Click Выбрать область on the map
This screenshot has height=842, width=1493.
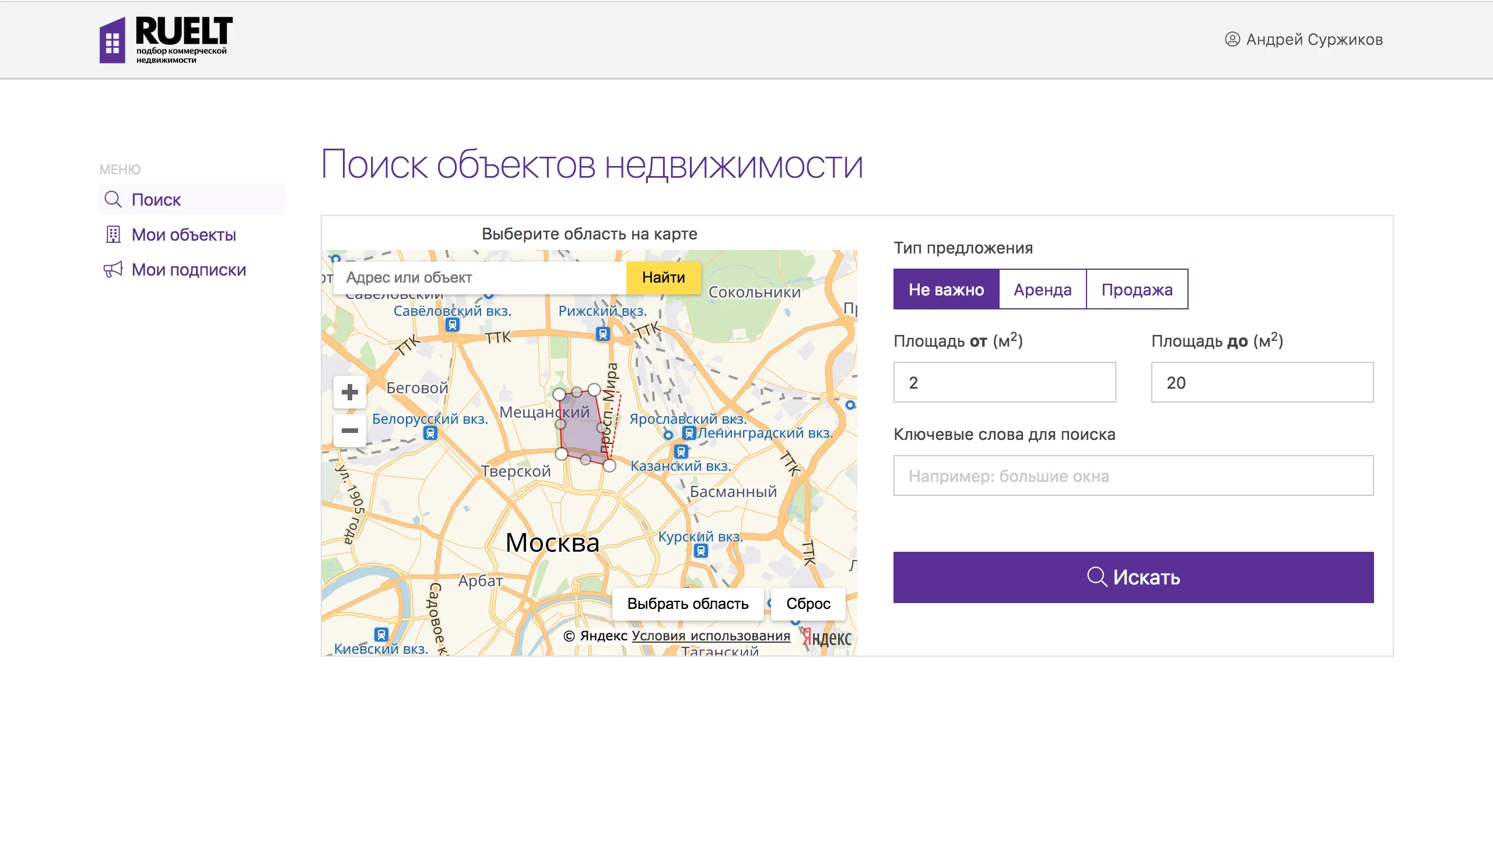point(687,604)
